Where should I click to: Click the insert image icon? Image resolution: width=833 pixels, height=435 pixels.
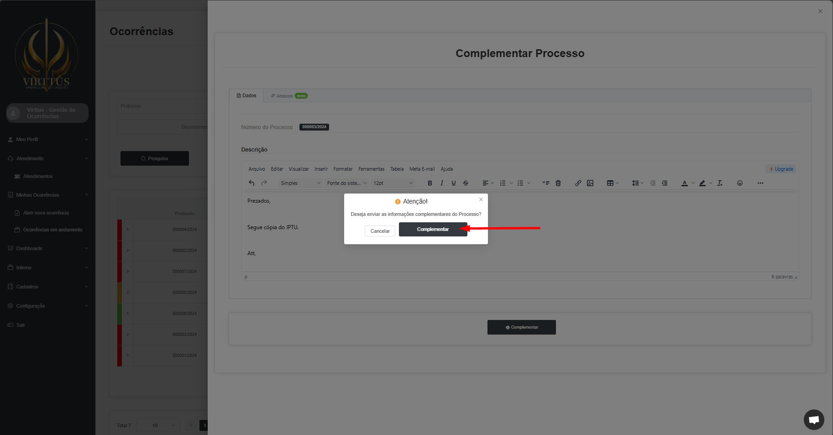(x=590, y=183)
